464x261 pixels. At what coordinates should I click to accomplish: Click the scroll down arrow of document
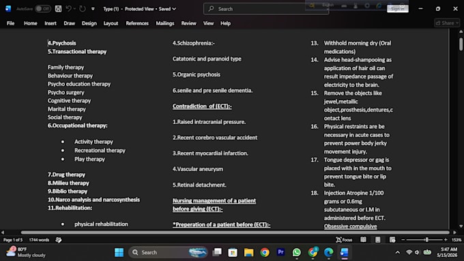(461, 226)
